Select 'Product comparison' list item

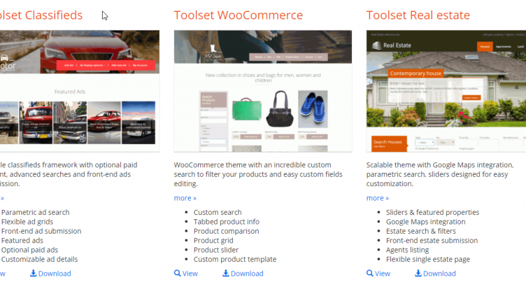click(226, 231)
